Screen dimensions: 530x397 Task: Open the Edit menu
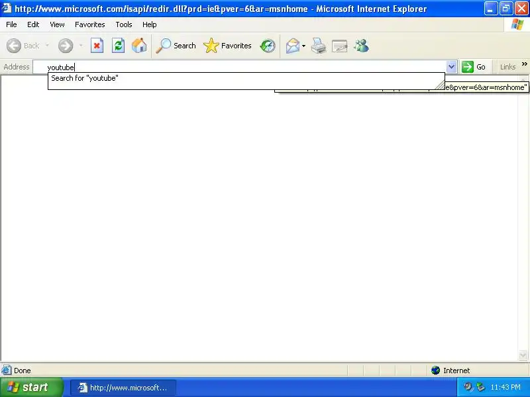[x=33, y=24]
